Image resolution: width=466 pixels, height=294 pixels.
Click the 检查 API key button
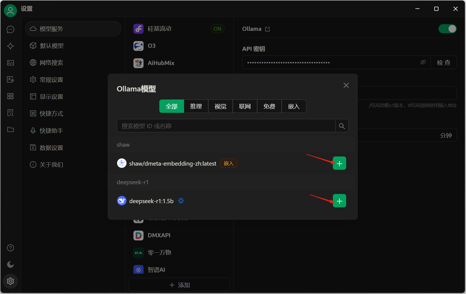click(x=444, y=62)
